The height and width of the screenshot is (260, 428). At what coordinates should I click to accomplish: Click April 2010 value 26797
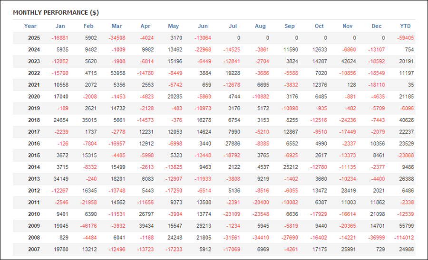tap(146, 214)
